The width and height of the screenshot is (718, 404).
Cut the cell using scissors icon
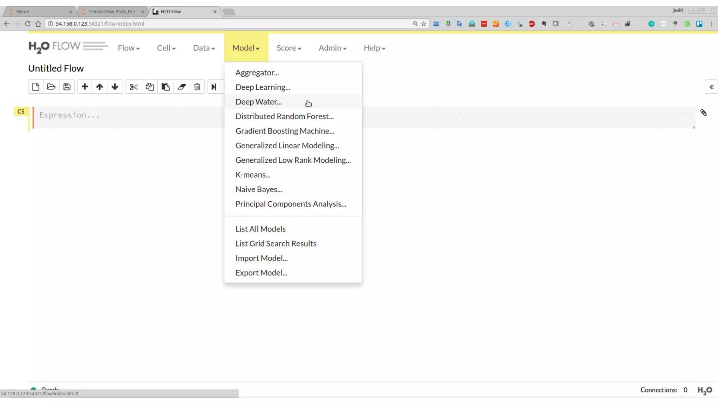coord(134,87)
